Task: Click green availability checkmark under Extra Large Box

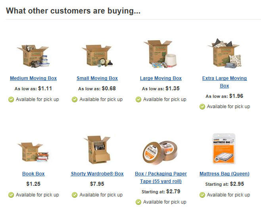Action: click(x=202, y=107)
